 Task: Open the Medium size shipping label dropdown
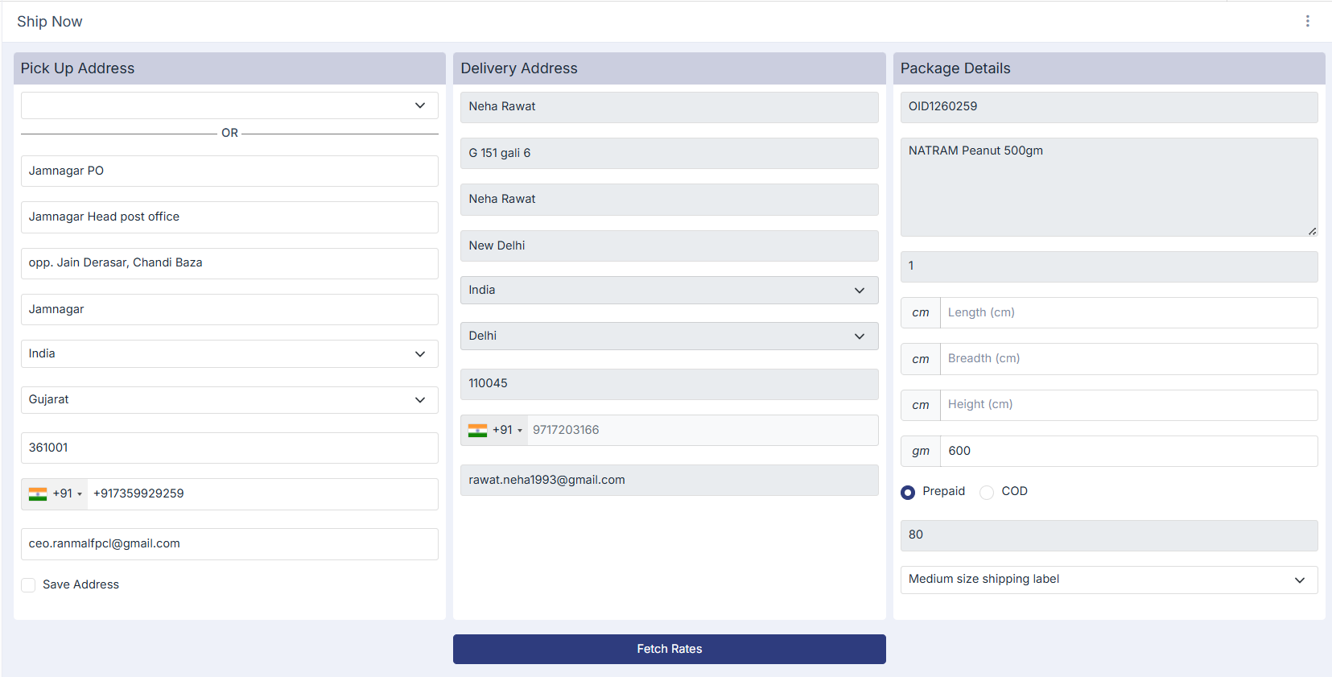pyautogui.click(x=1108, y=580)
